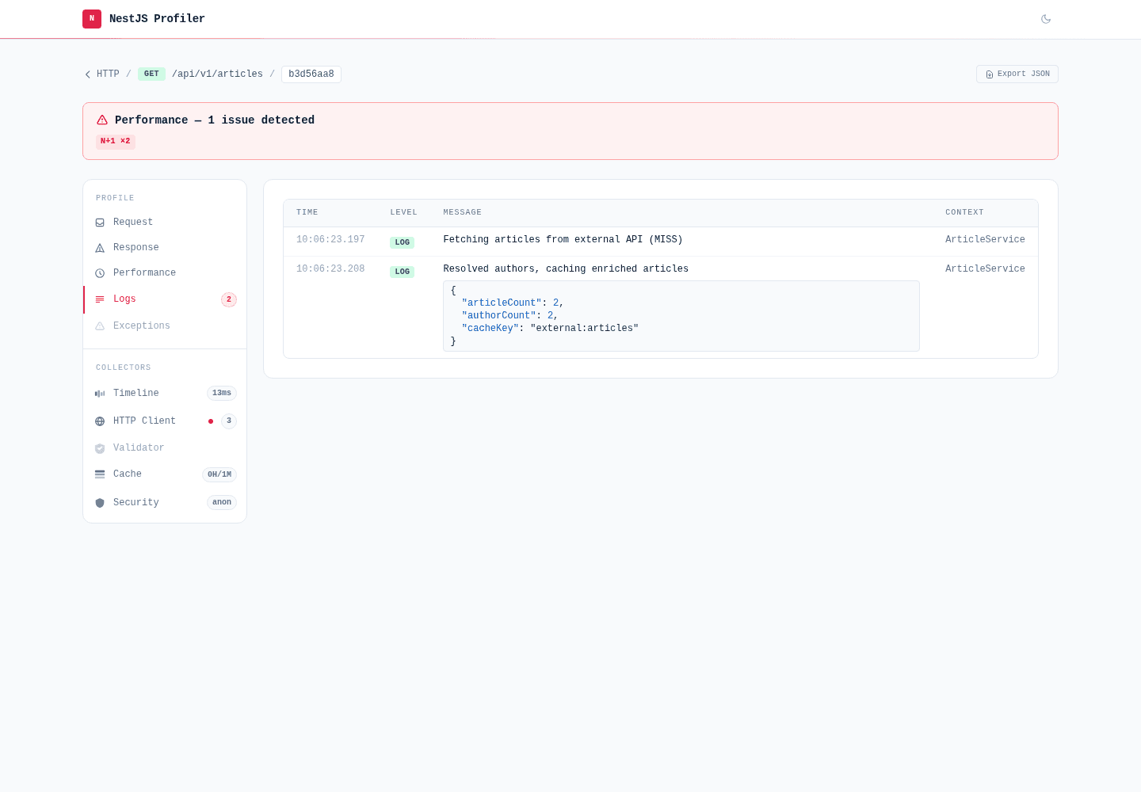1141x792 pixels.
Task: Click the MESSAGE column header
Action: pyautogui.click(x=462, y=213)
